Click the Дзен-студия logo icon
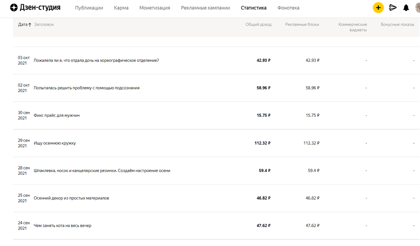Image resolution: width=420 pixels, height=246 pixels. pos(13,7)
